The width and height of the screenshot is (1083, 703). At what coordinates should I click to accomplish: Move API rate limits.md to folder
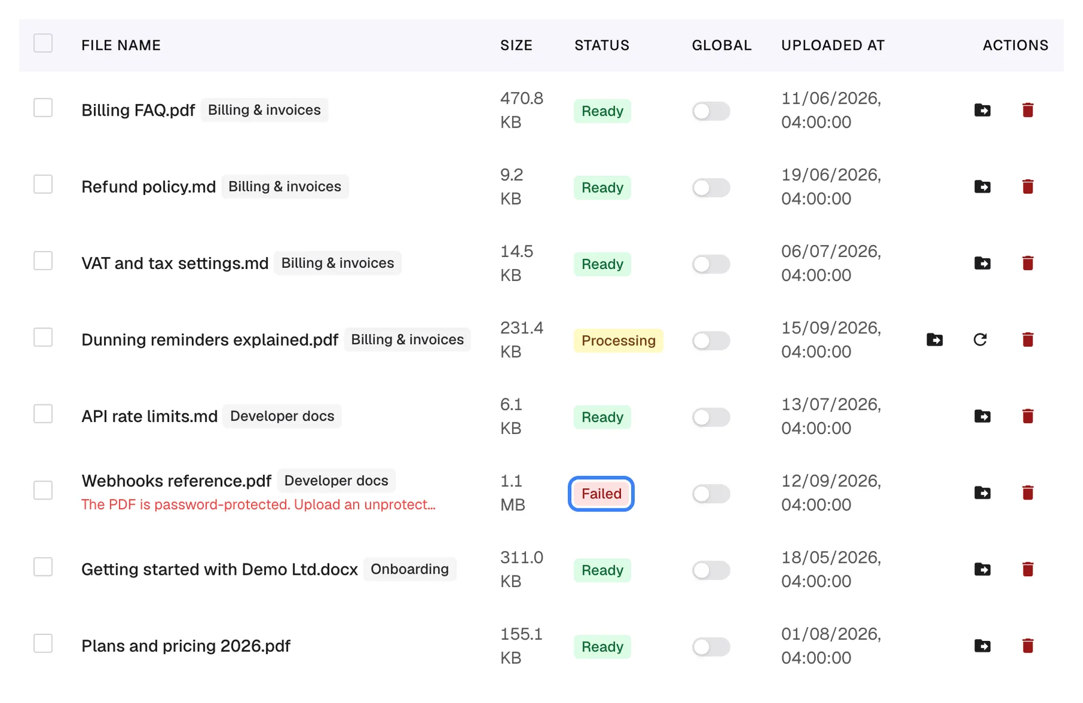point(982,416)
